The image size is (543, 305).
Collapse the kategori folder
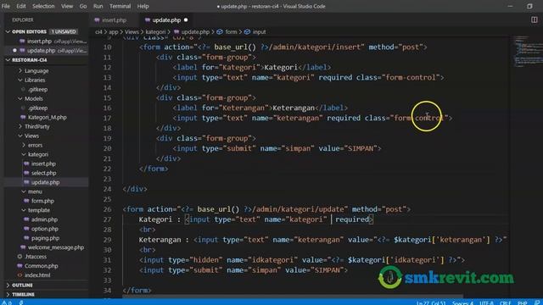[24, 154]
